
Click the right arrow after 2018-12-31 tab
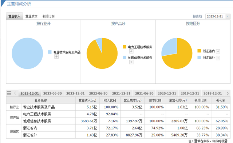click(x=227, y=94)
